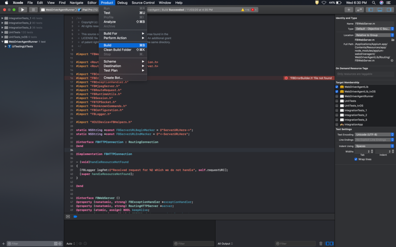The height and width of the screenshot is (247, 396).
Task: Open the Debug menu in menu bar
Action: [122, 3]
